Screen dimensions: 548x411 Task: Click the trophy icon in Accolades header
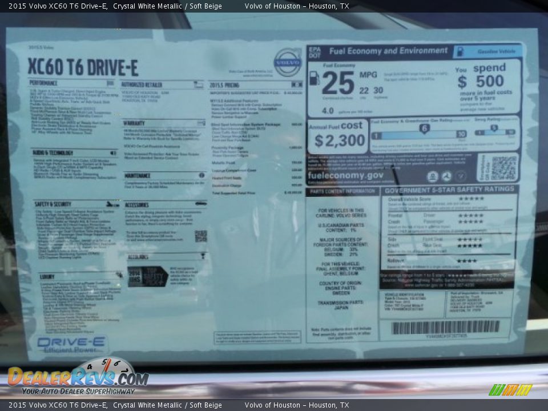point(202,256)
